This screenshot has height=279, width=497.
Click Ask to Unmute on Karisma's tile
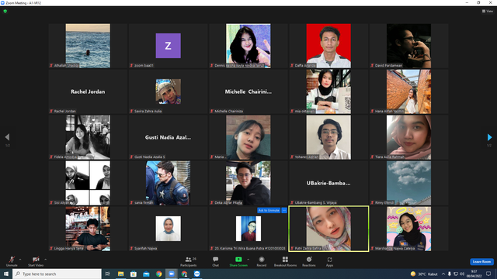269,210
